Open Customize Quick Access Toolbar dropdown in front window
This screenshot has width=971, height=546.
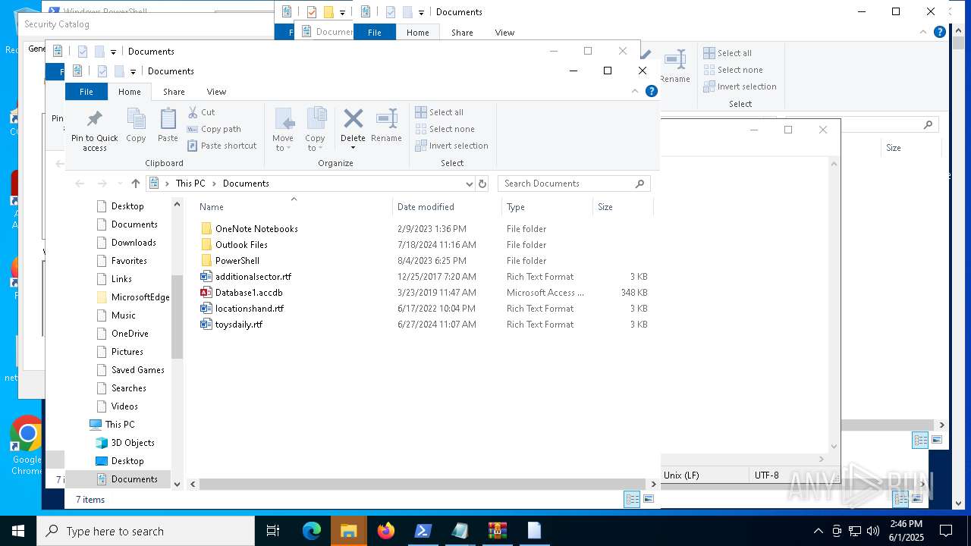point(133,71)
